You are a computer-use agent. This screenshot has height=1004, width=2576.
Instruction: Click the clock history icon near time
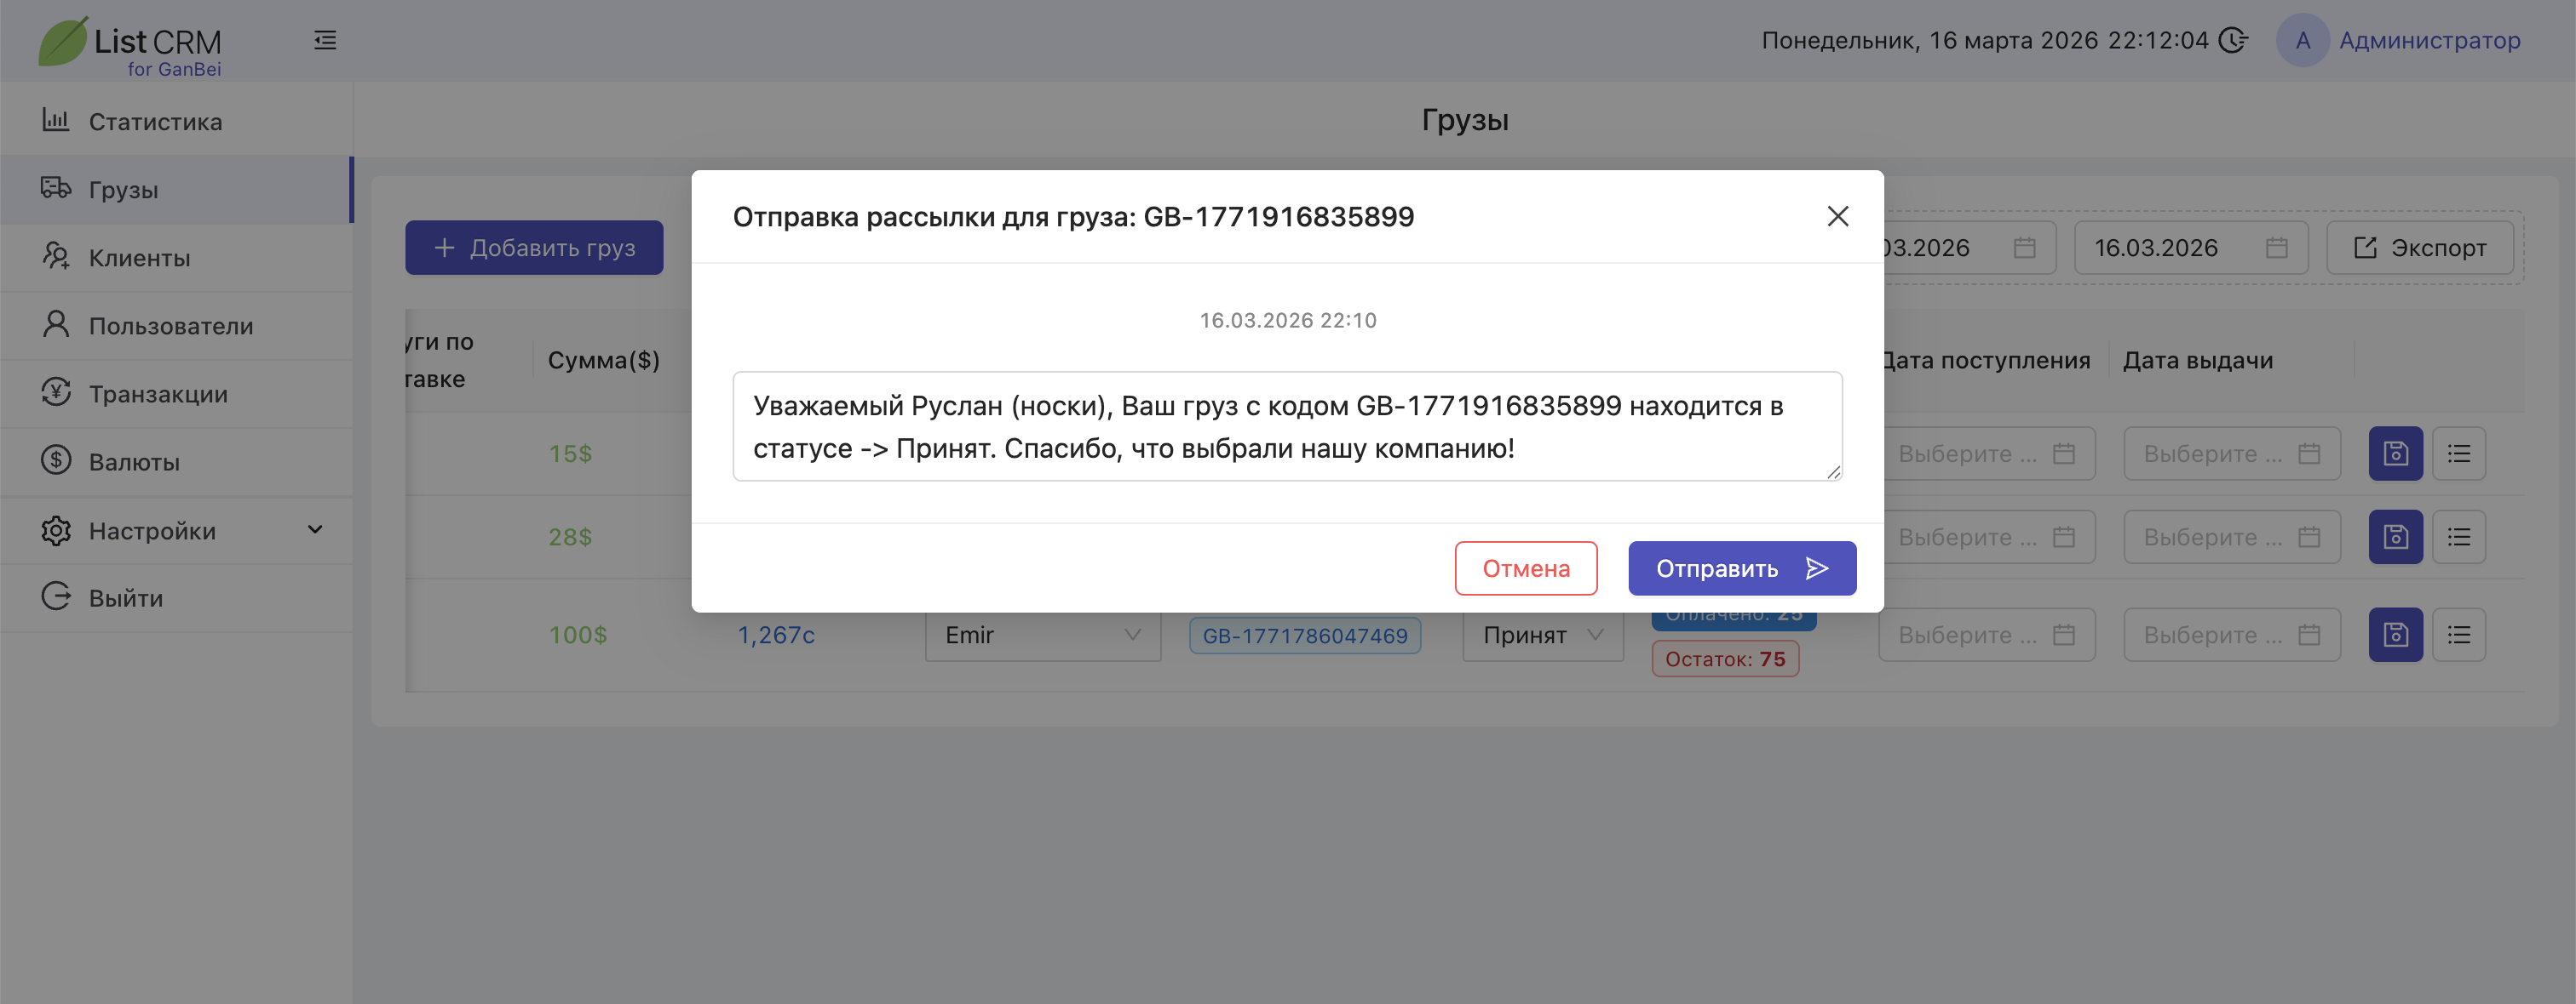[x=2232, y=41]
